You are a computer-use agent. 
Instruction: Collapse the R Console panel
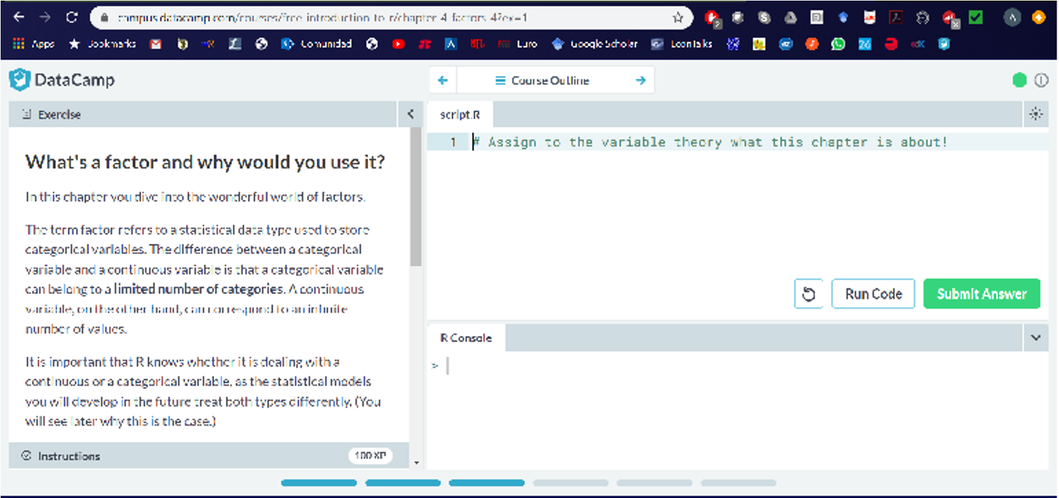coord(1036,338)
